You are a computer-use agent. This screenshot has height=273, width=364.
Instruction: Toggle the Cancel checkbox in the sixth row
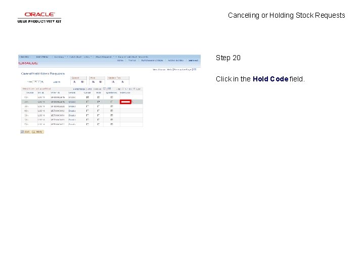tap(87, 120)
